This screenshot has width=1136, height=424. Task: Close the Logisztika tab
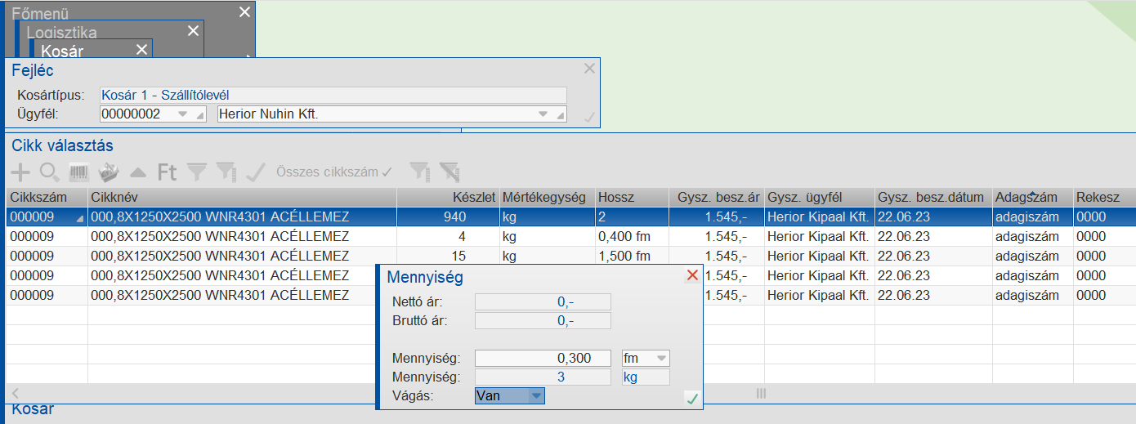(193, 31)
